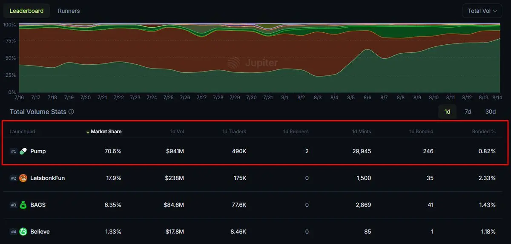
Task: Click the #3 rank badge
Action: (13, 205)
